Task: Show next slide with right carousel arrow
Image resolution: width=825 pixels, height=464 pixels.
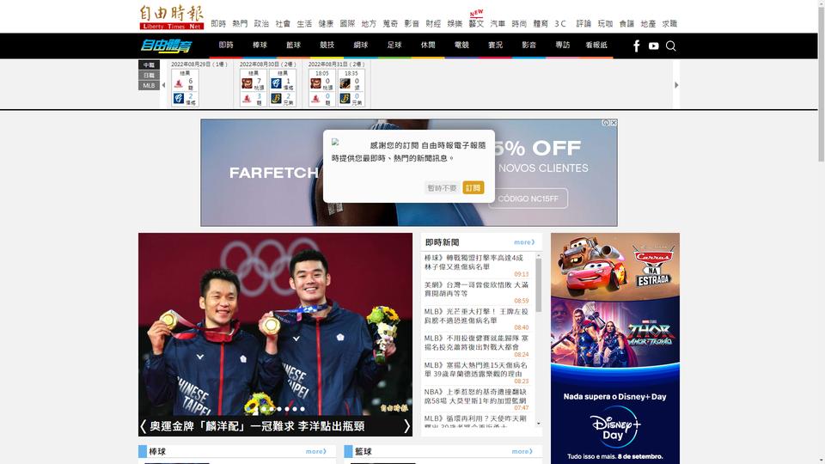Action: coord(406,426)
